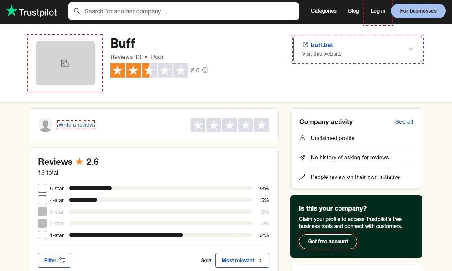The width and height of the screenshot is (452, 271).
Task: Select the Blog menu item
Action: click(x=353, y=11)
